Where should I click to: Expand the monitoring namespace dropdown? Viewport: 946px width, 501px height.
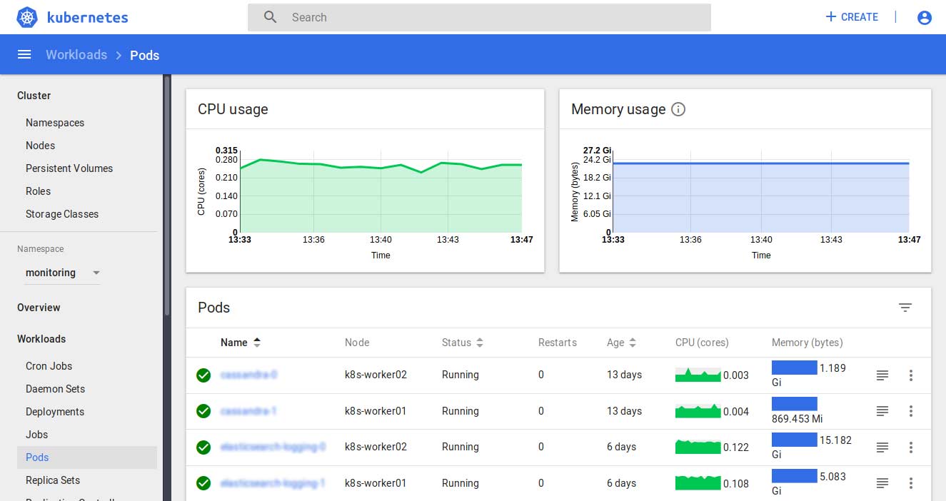coord(62,273)
